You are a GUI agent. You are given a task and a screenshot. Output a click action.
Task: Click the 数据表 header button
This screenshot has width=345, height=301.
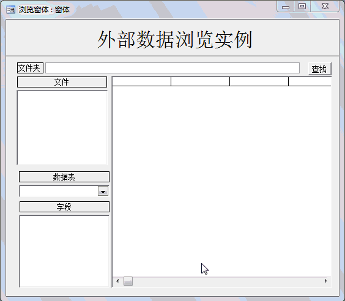[64, 177]
